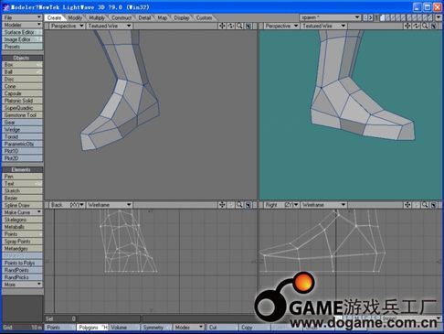This screenshot has height=334, width=444.
Task: Switch to the Modify tab
Action: point(75,17)
